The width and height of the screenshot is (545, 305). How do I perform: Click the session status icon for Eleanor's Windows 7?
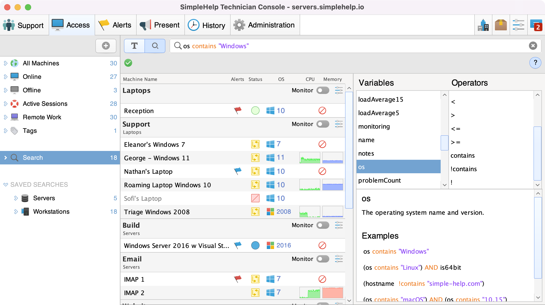tap(255, 144)
